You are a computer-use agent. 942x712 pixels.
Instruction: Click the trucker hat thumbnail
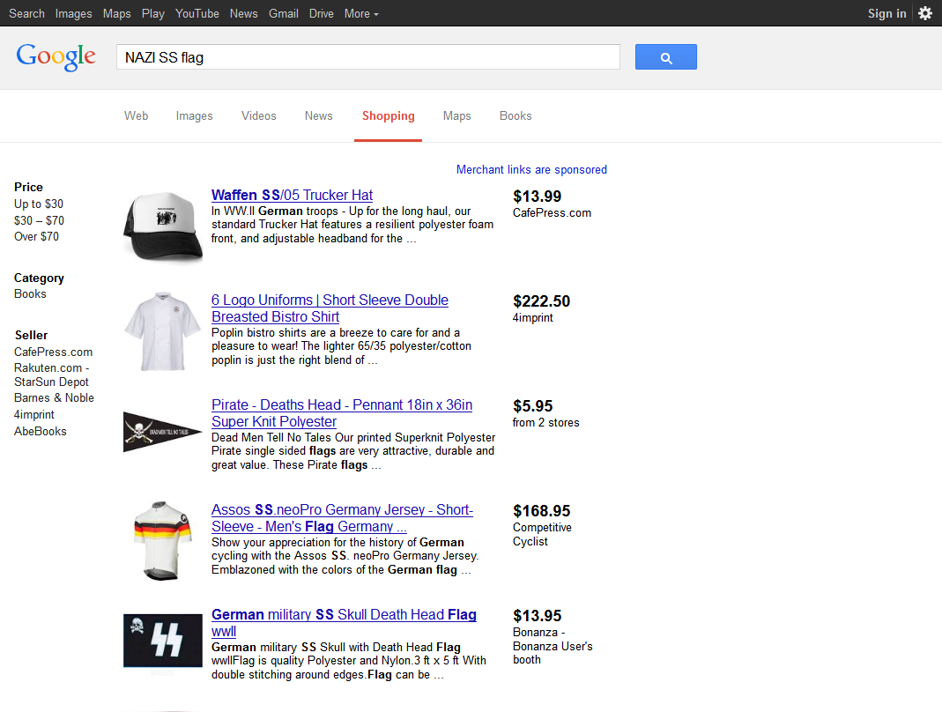pyautogui.click(x=163, y=226)
